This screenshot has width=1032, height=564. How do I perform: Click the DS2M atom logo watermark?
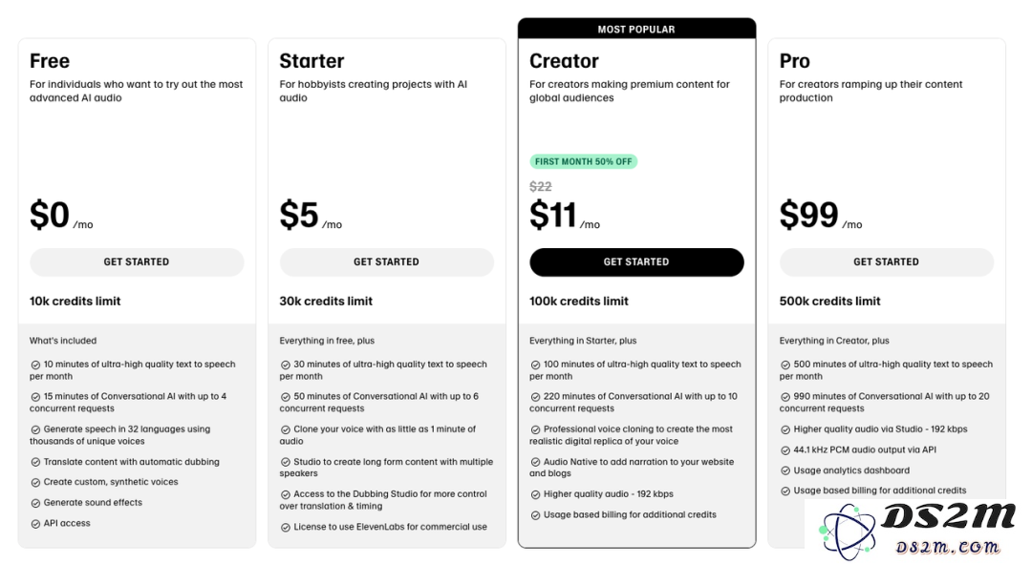[x=847, y=532]
